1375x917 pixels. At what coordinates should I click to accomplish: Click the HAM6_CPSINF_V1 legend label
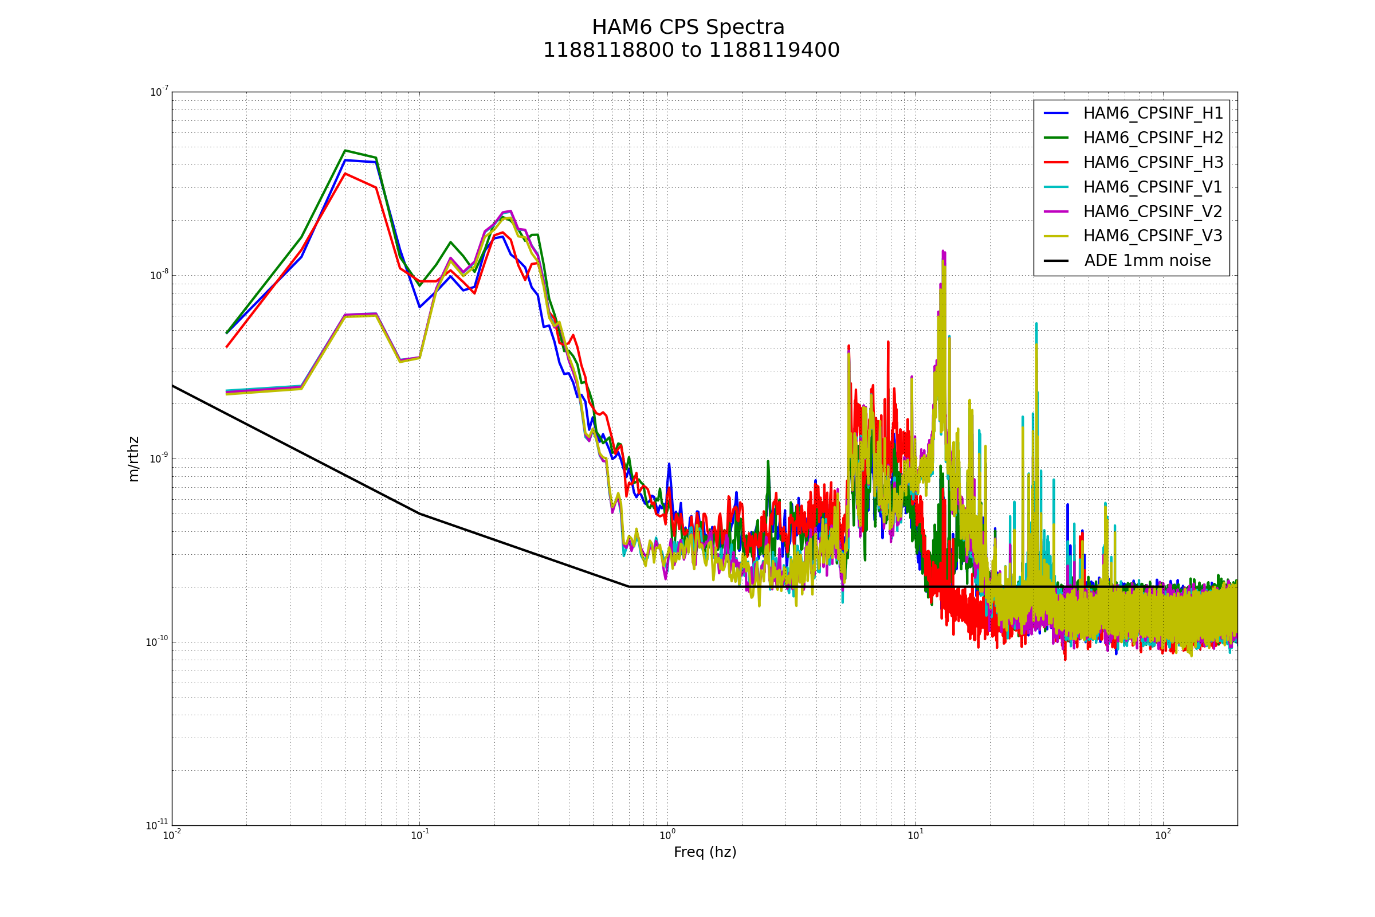click(x=1152, y=187)
